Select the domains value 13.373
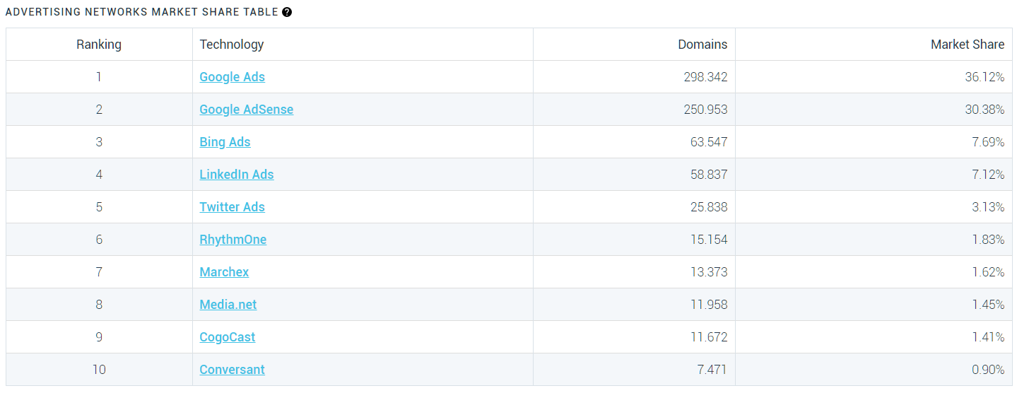 pyautogui.click(x=709, y=272)
